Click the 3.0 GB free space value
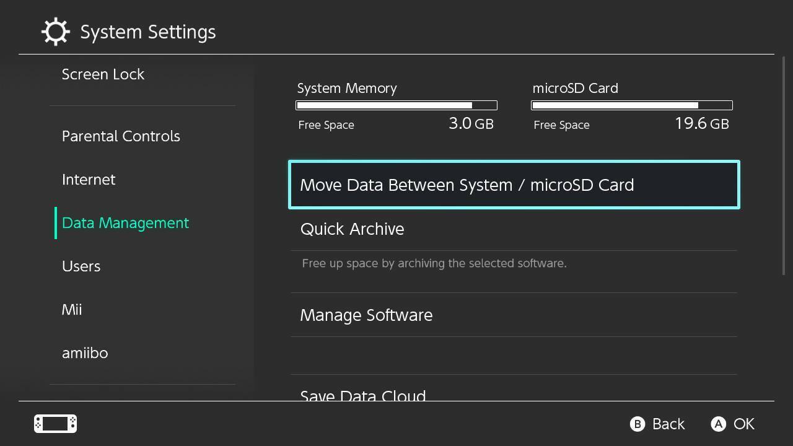Viewport: 793px width, 446px height. [x=471, y=123]
